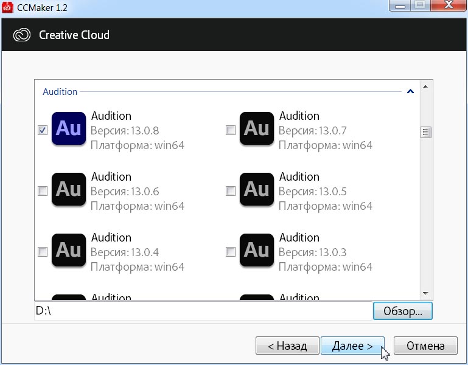Minimize the CCMaker window
Image resolution: width=468 pixels, height=365 pixels.
click(400, 5)
